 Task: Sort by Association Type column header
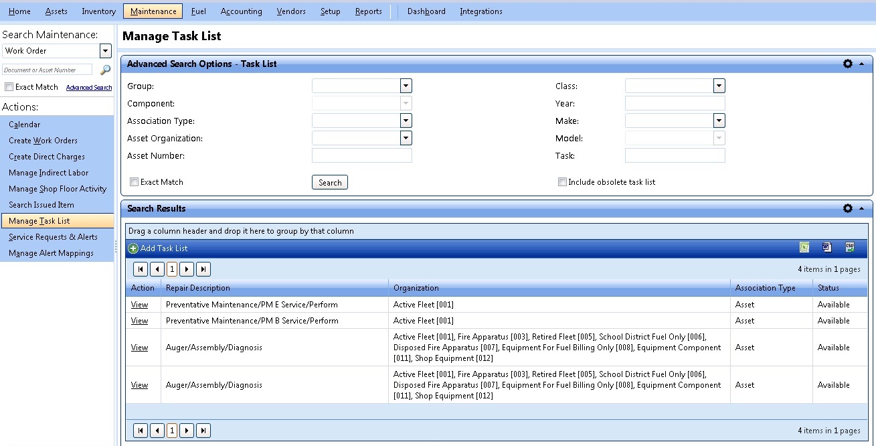765,288
